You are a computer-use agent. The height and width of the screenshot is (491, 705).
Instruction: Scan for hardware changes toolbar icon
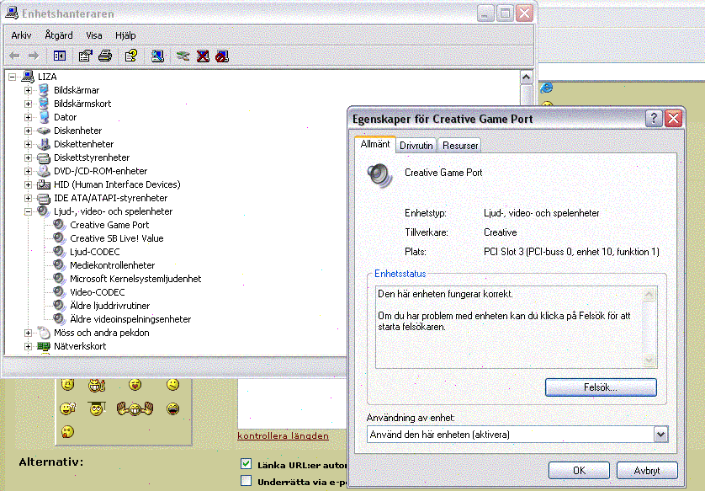pyautogui.click(x=157, y=56)
